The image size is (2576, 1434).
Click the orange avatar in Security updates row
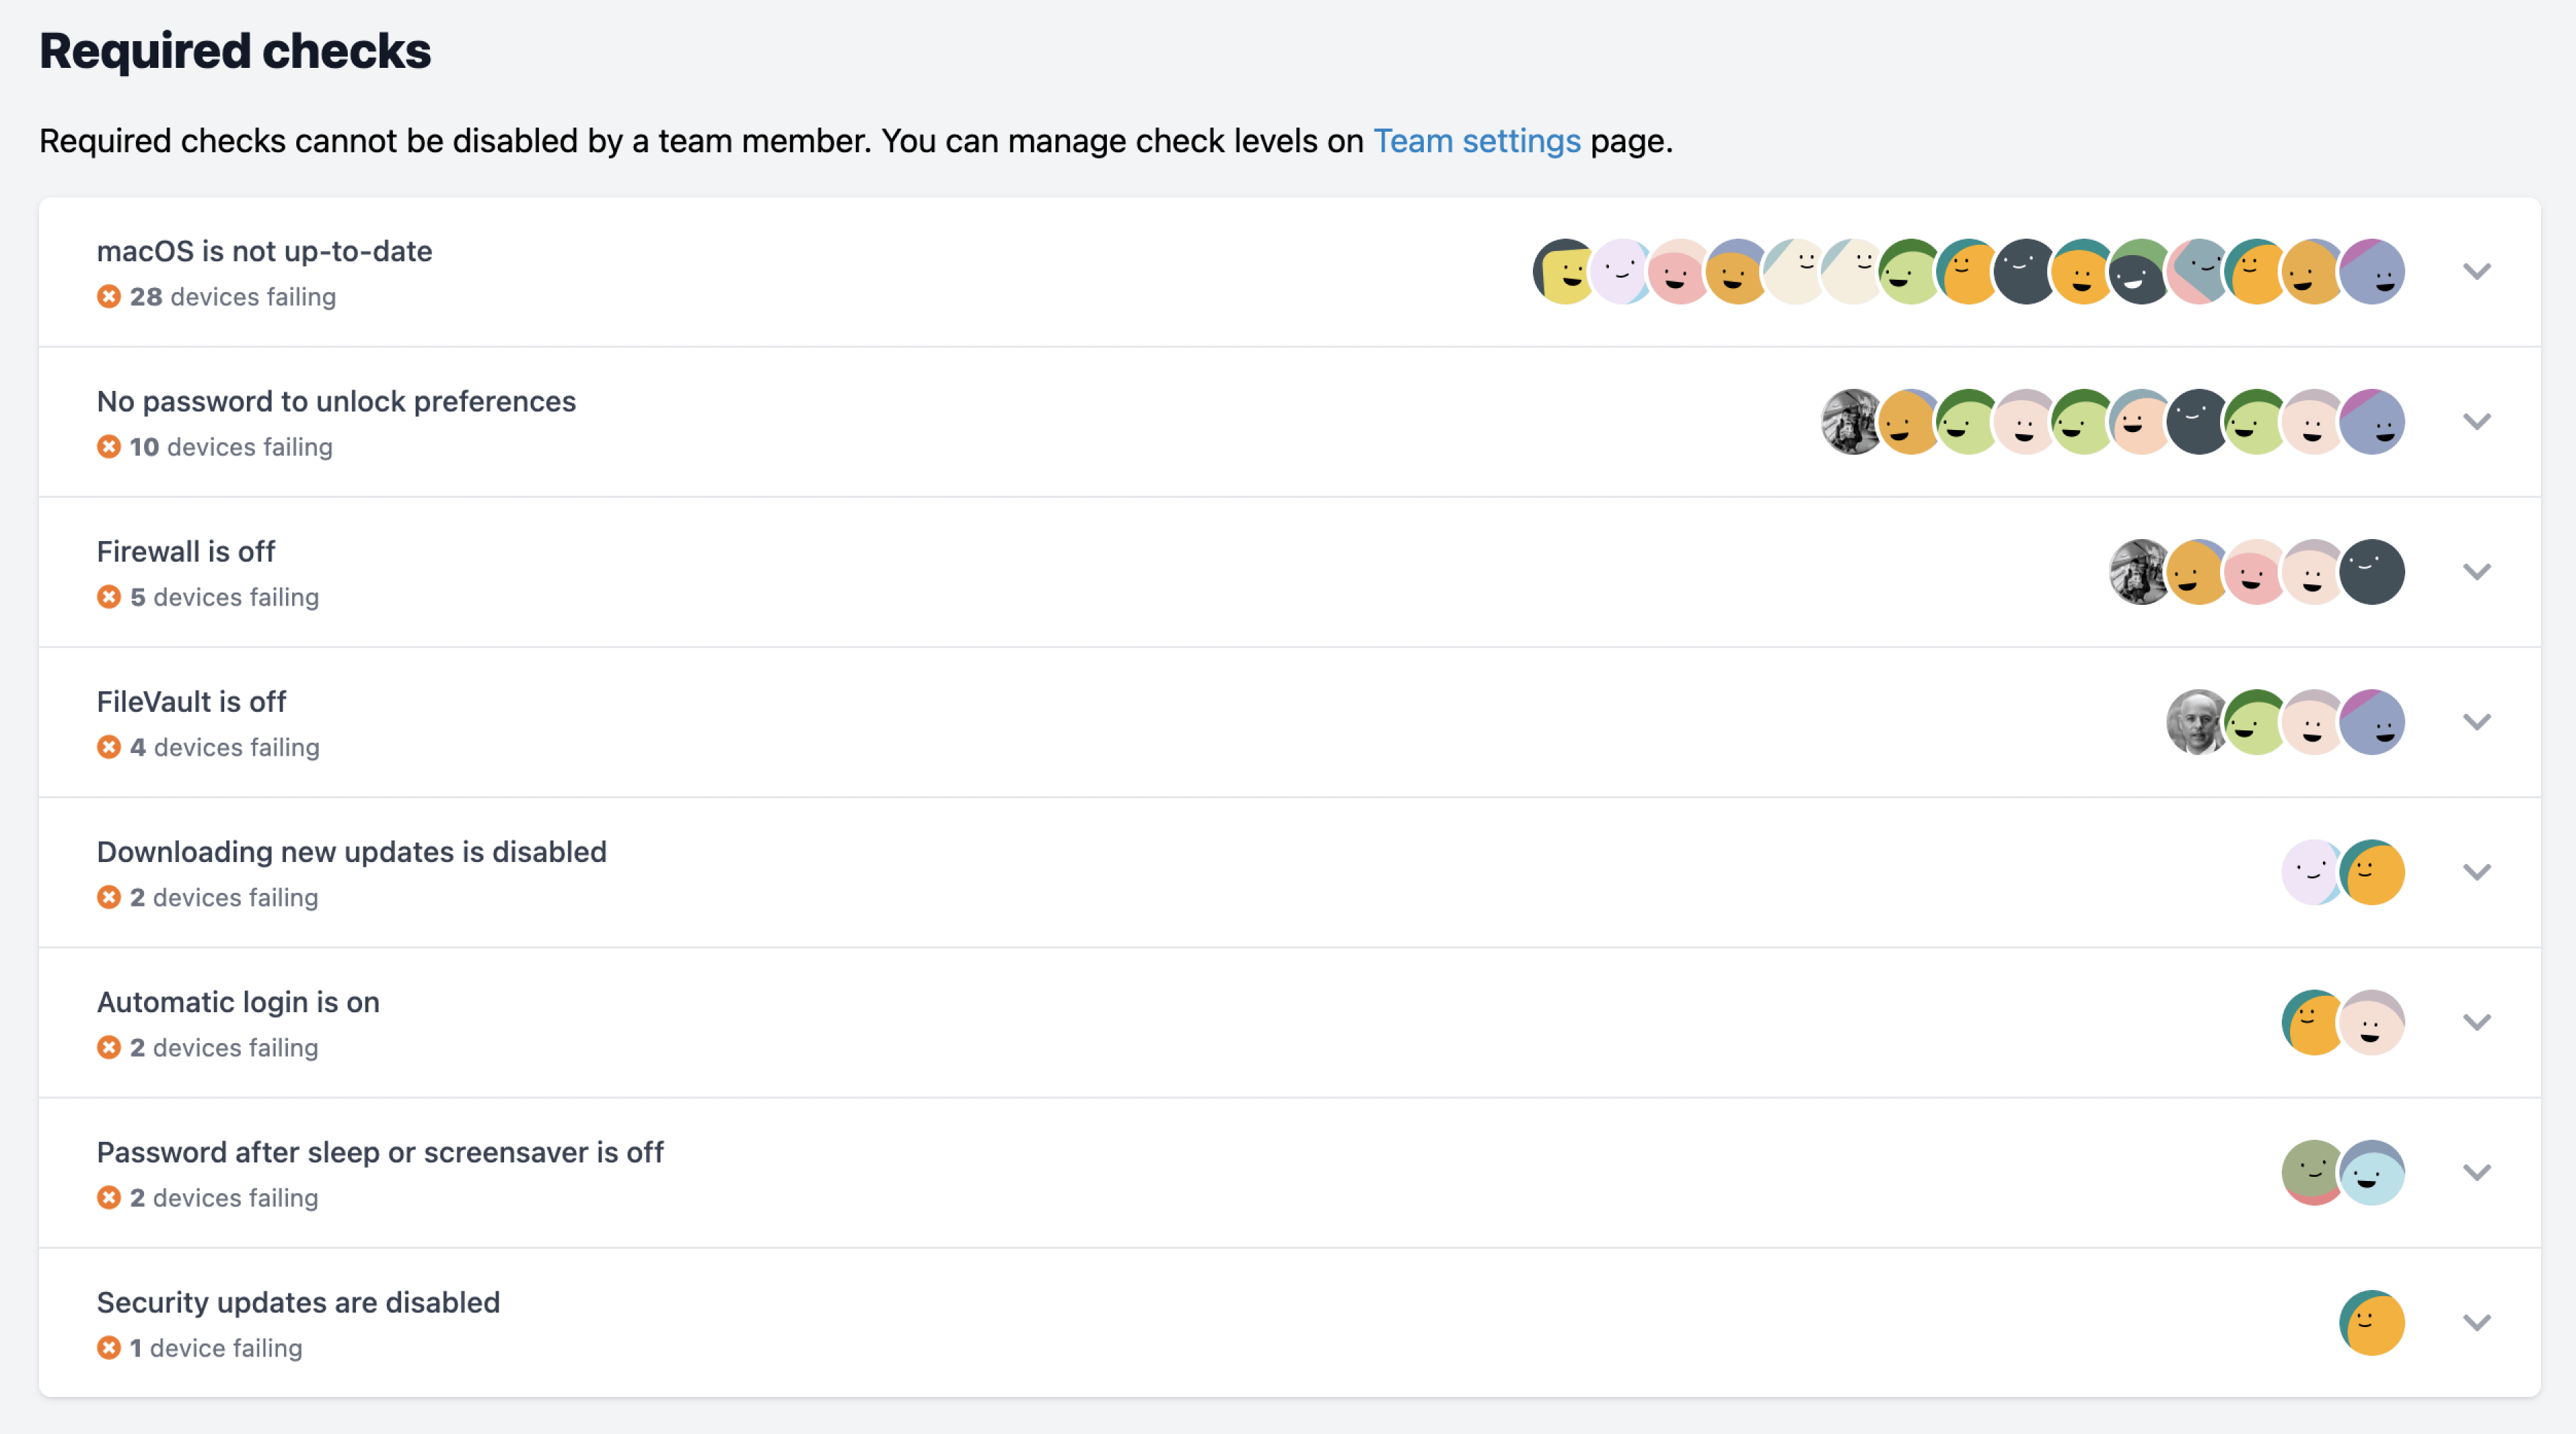point(2372,1322)
